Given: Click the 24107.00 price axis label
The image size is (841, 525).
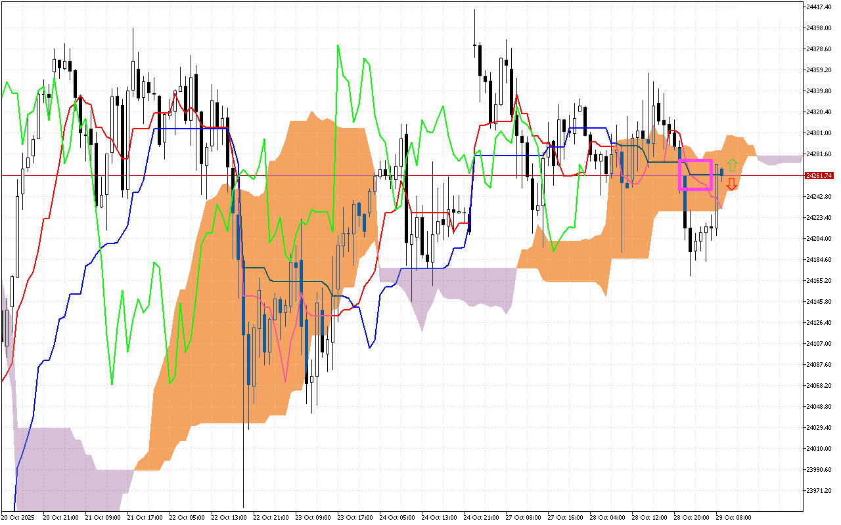Looking at the screenshot, I should coord(821,344).
